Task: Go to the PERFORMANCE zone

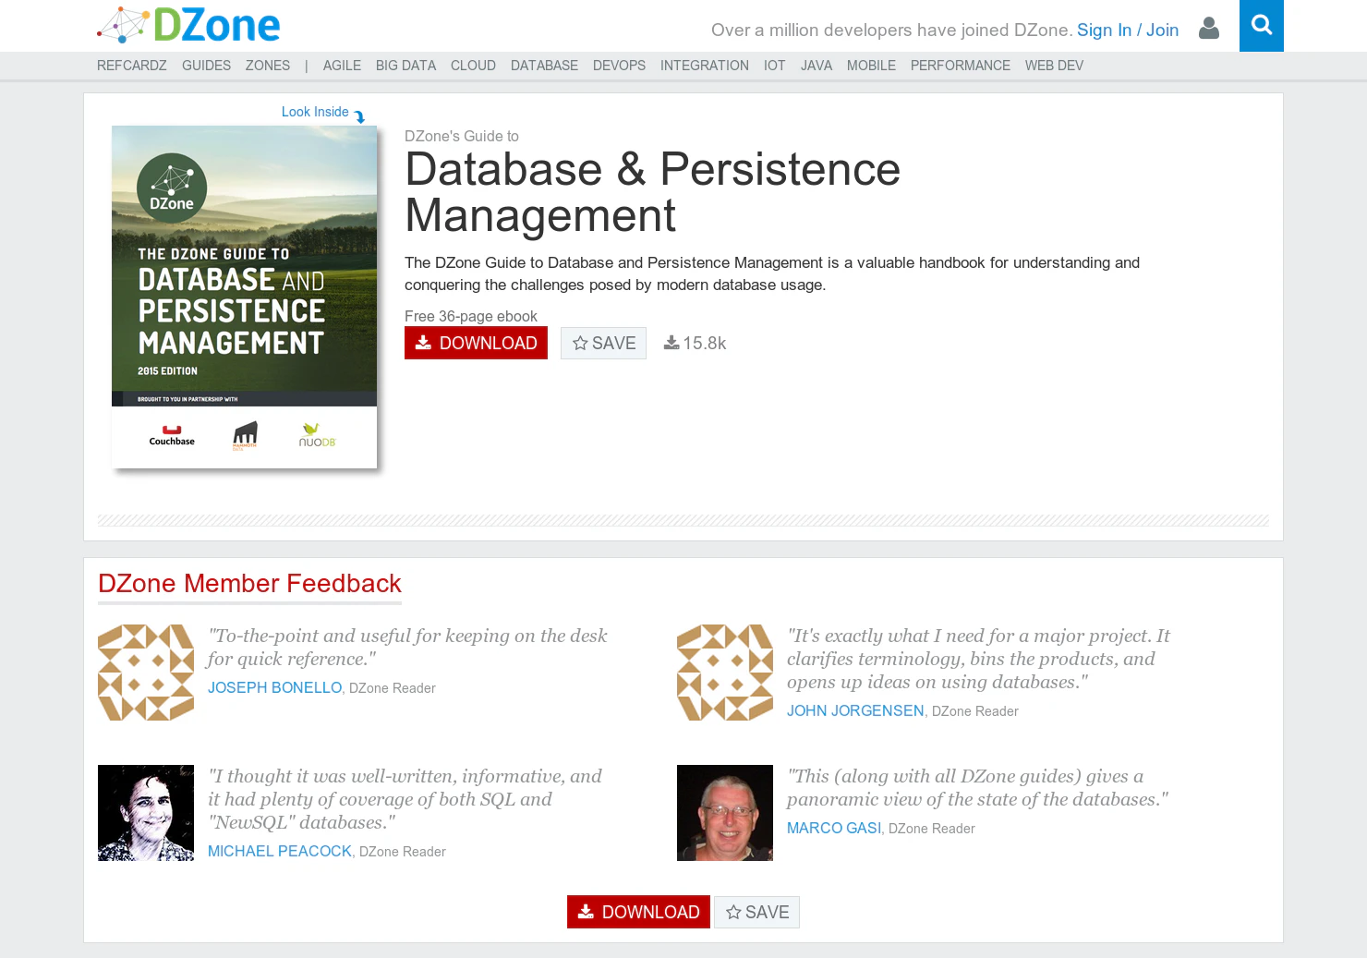Action: tap(961, 66)
